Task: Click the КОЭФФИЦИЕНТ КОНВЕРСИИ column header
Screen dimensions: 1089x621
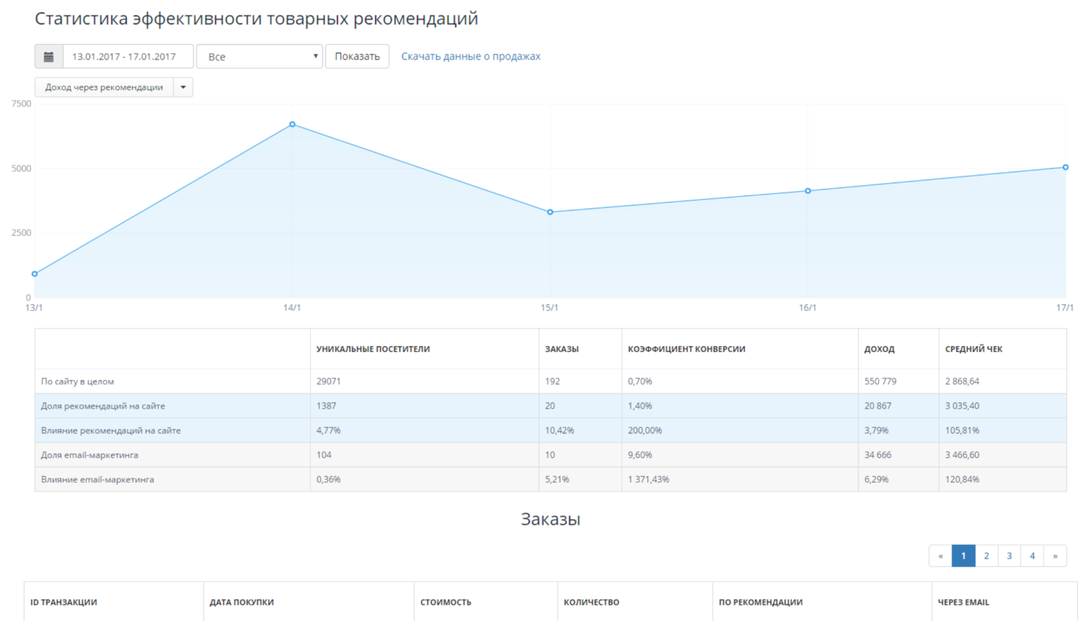Action: point(686,349)
